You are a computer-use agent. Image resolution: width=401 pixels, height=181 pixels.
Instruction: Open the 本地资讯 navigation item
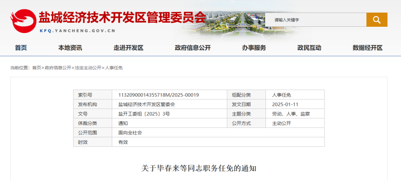(70, 48)
